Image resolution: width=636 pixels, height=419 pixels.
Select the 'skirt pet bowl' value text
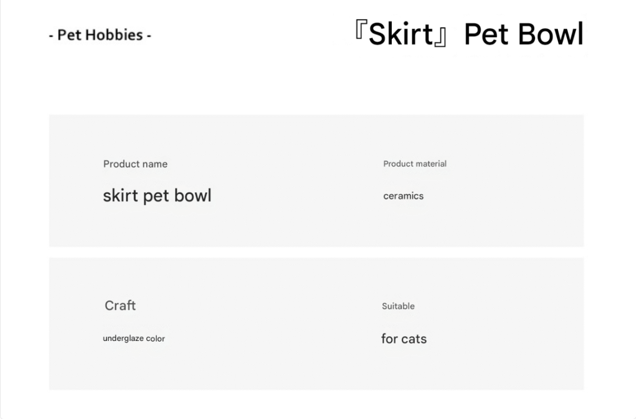(x=157, y=196)
